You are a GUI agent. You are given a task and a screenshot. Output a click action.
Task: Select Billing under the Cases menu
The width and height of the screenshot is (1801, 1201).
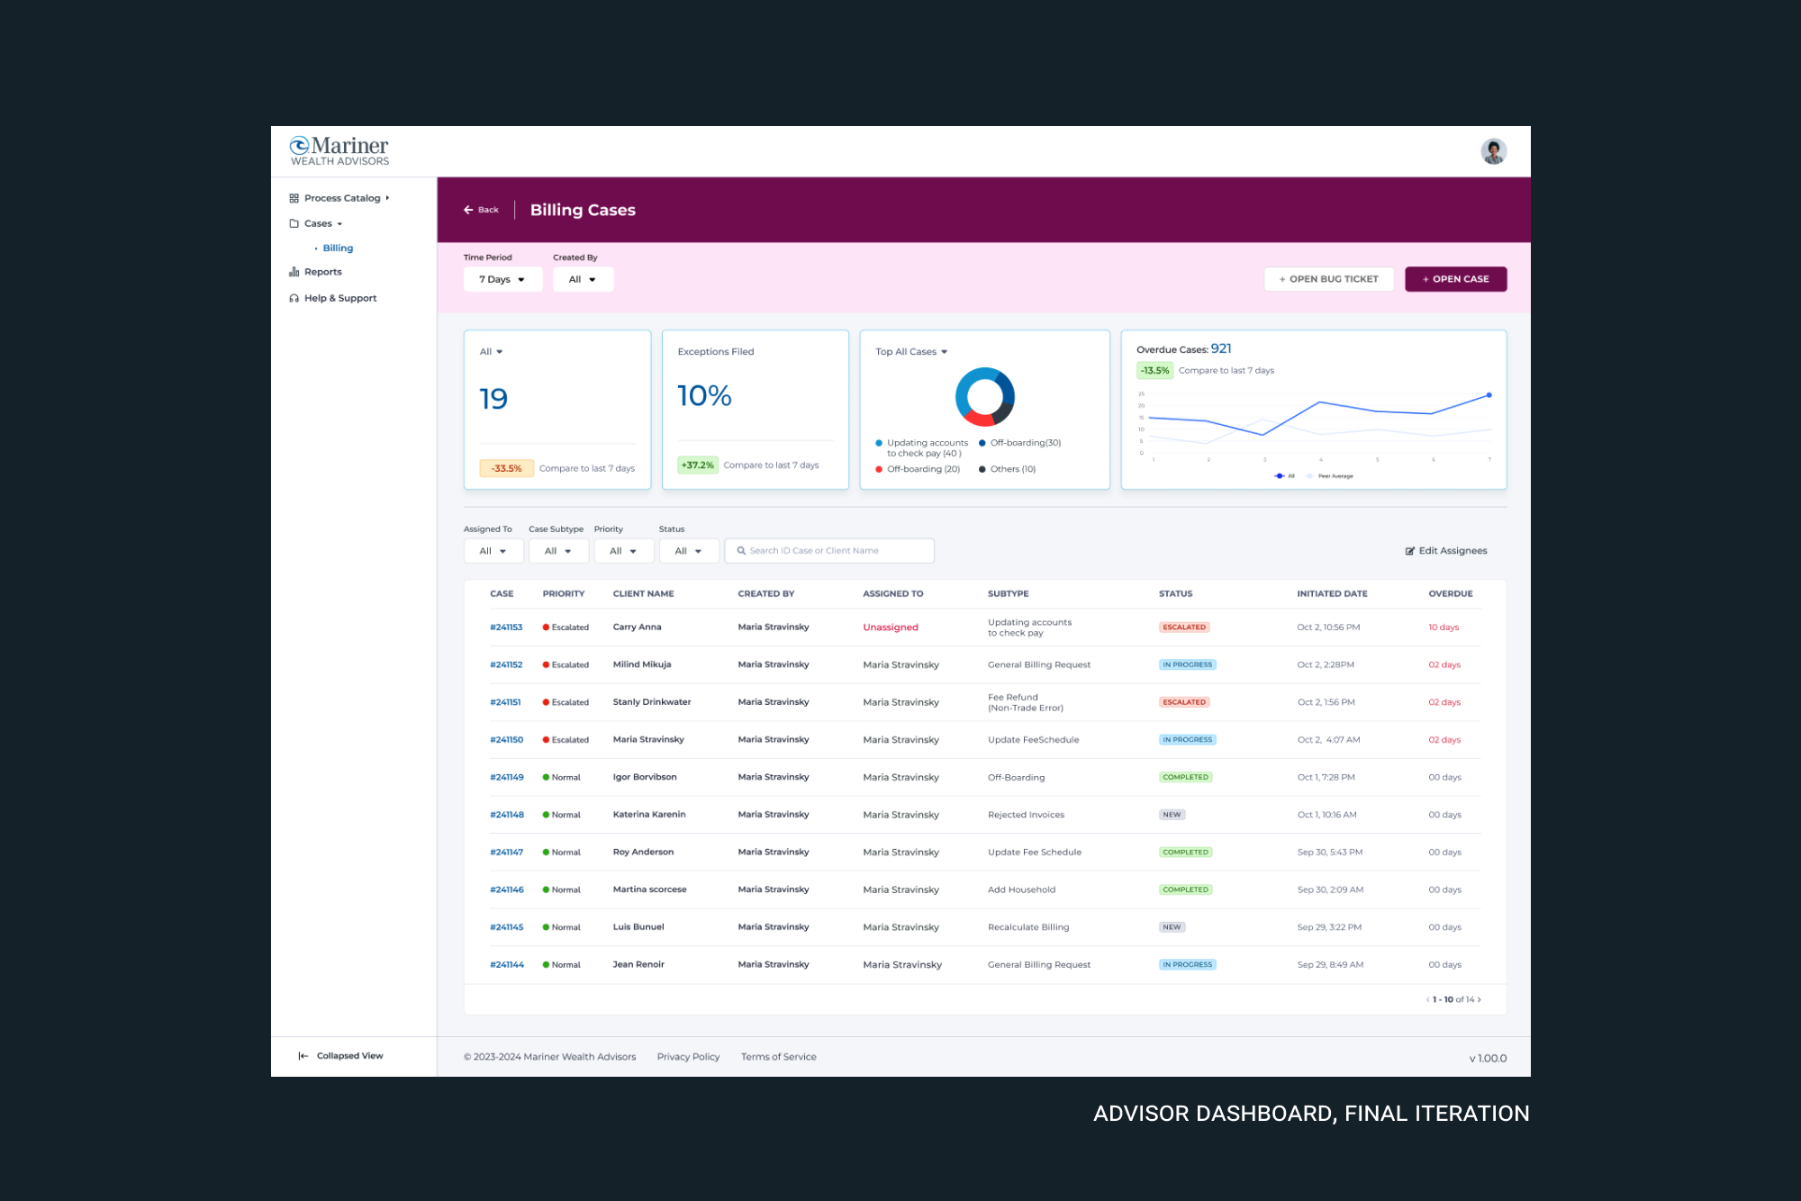tap(338, 248)
